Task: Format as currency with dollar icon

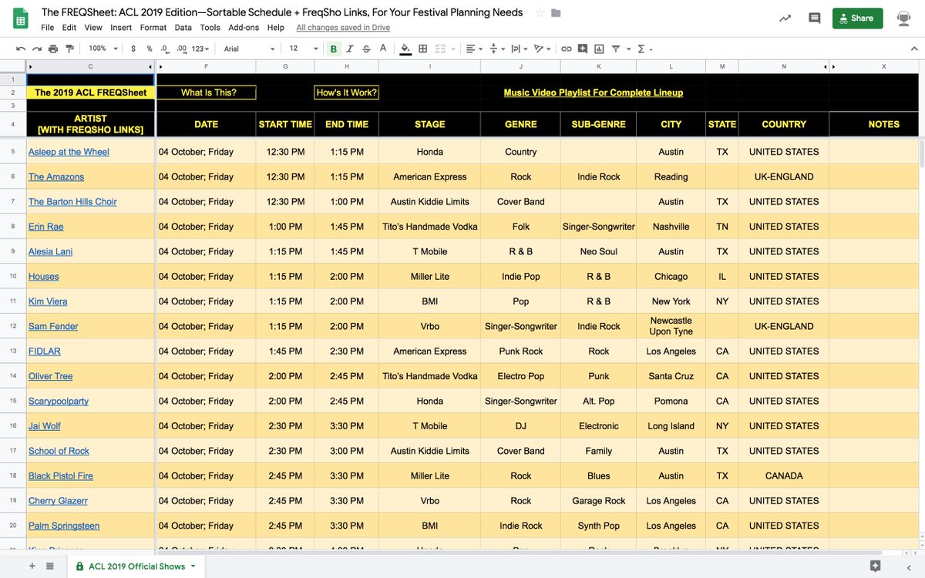Action: pyautogui.click(x=133, y=49)
